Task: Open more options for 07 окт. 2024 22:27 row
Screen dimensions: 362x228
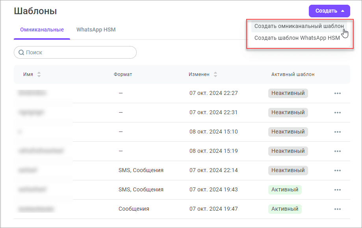Action: point(338,93)
